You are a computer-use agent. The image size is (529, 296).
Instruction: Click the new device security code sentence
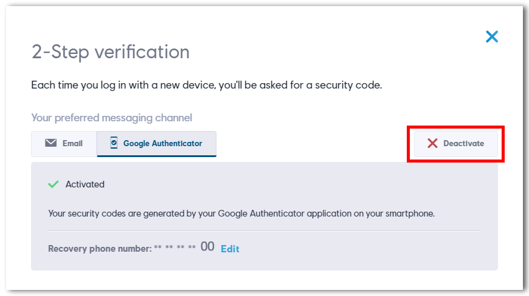(x=207, y=85)
